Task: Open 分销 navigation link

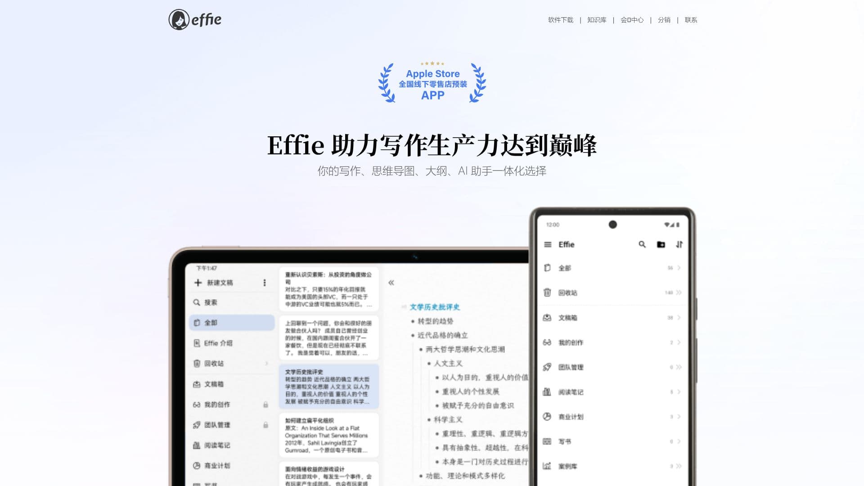Action: (664, 20)
